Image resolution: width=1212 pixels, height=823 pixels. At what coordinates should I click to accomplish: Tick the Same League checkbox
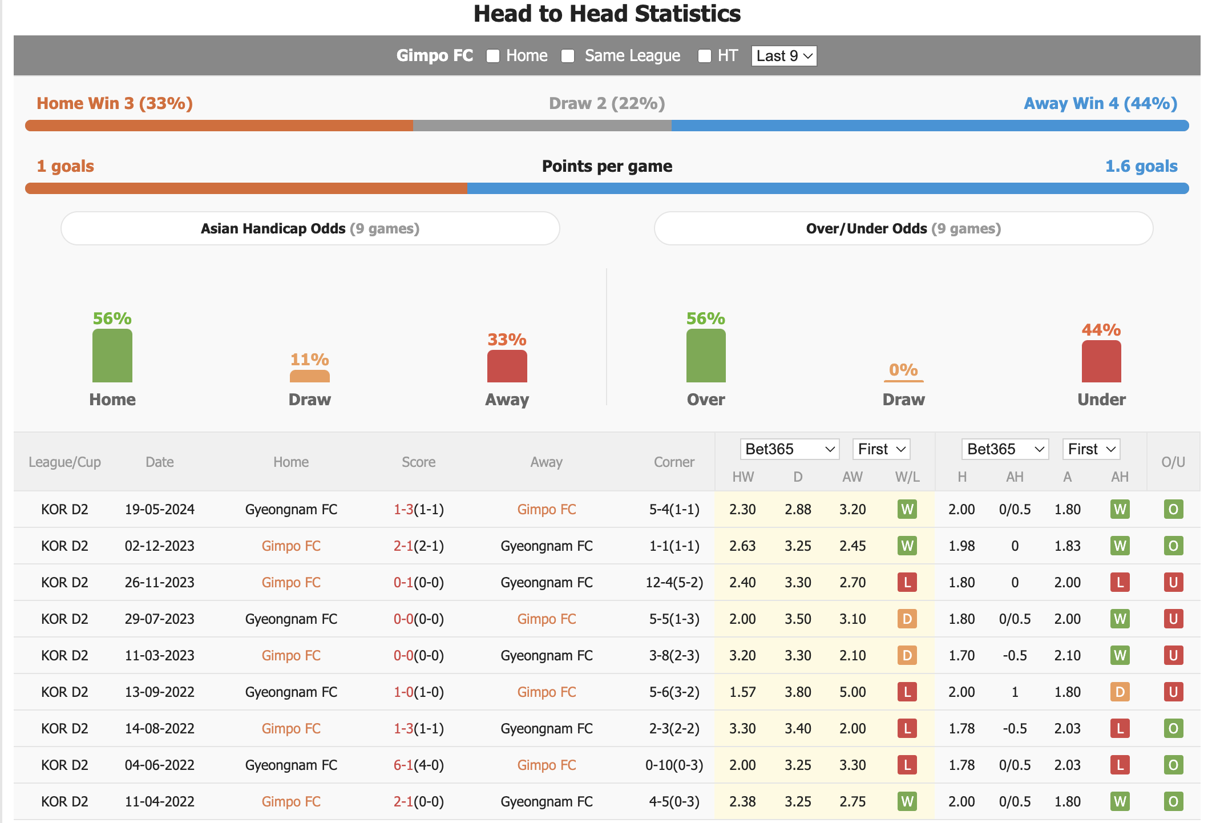tap(568, 56)
